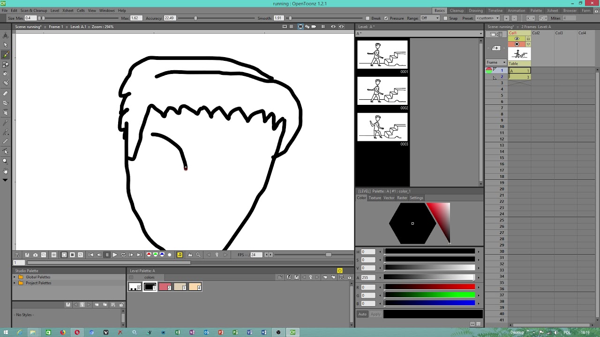The height and width of the screenshot is (337, 600).
Task: Switch to the Animation room tab
Action: [x=517, y=10]
